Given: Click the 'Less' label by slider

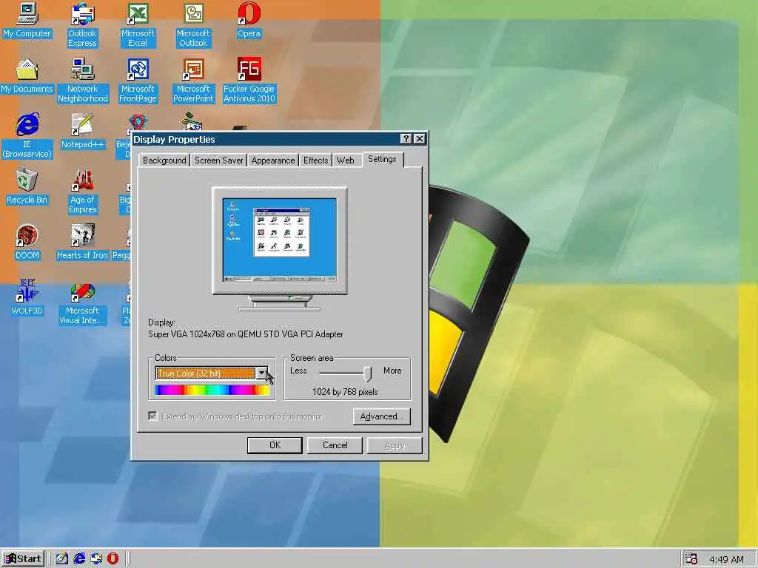Looking at the screenshot, I should pyautogui.click(x=298, y=371).
